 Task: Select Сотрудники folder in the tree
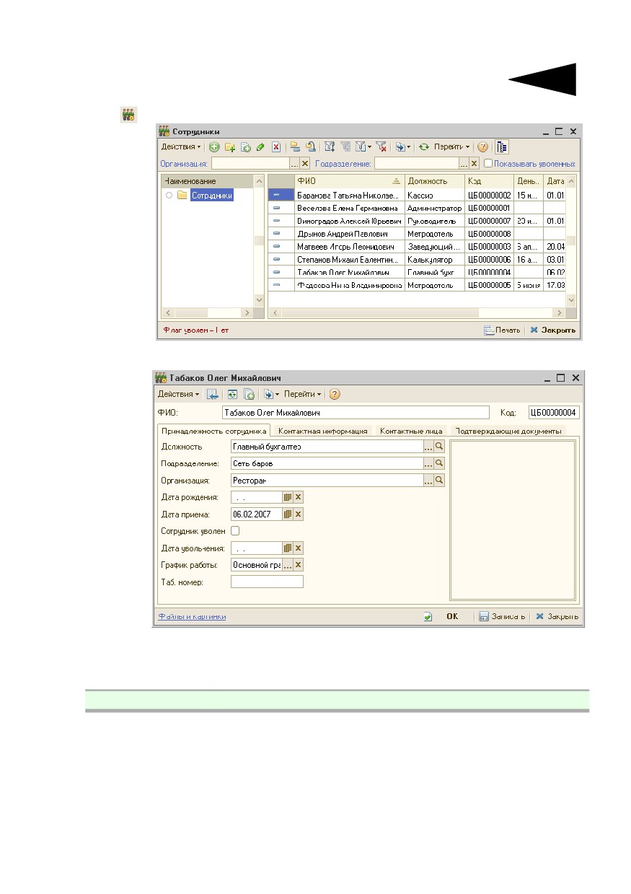(212, 196)
